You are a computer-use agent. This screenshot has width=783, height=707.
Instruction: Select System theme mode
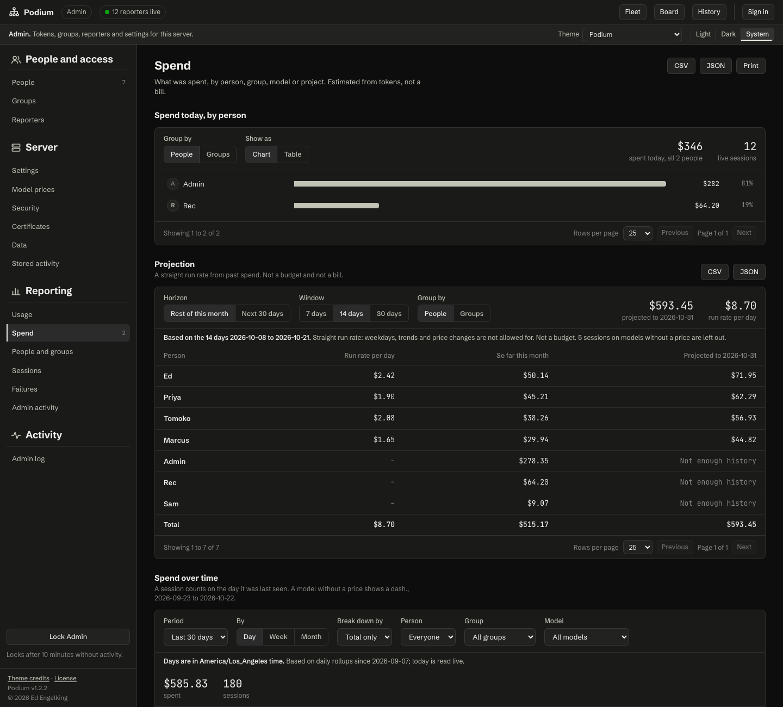(757, 34)
